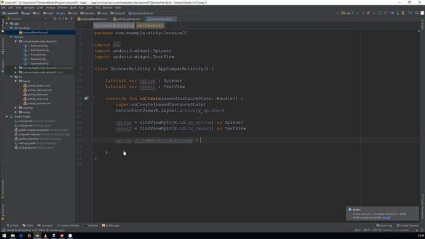
Task: Open the File menu
Action: [3, 7]
